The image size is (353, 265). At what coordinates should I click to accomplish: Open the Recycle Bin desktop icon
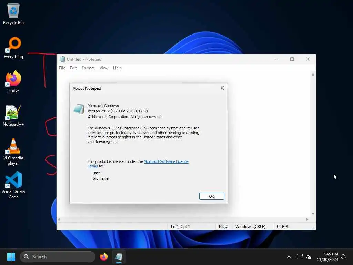pos(13,14)
